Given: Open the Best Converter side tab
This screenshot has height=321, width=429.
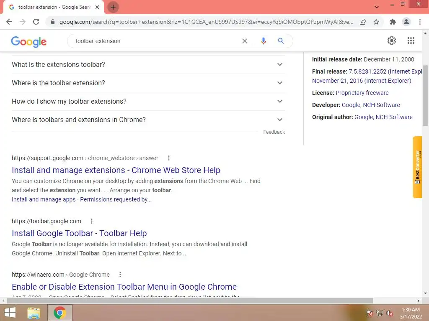Looking at the screenshot, I should pos(417,167).
